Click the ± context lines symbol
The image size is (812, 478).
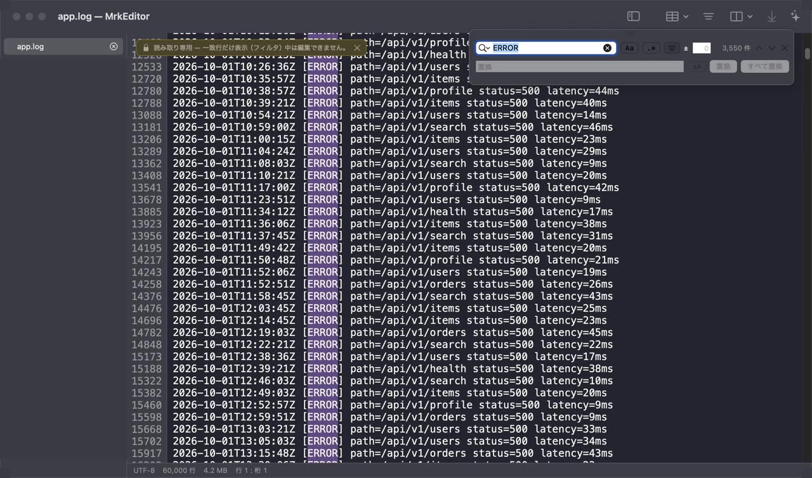coord(686,48)
